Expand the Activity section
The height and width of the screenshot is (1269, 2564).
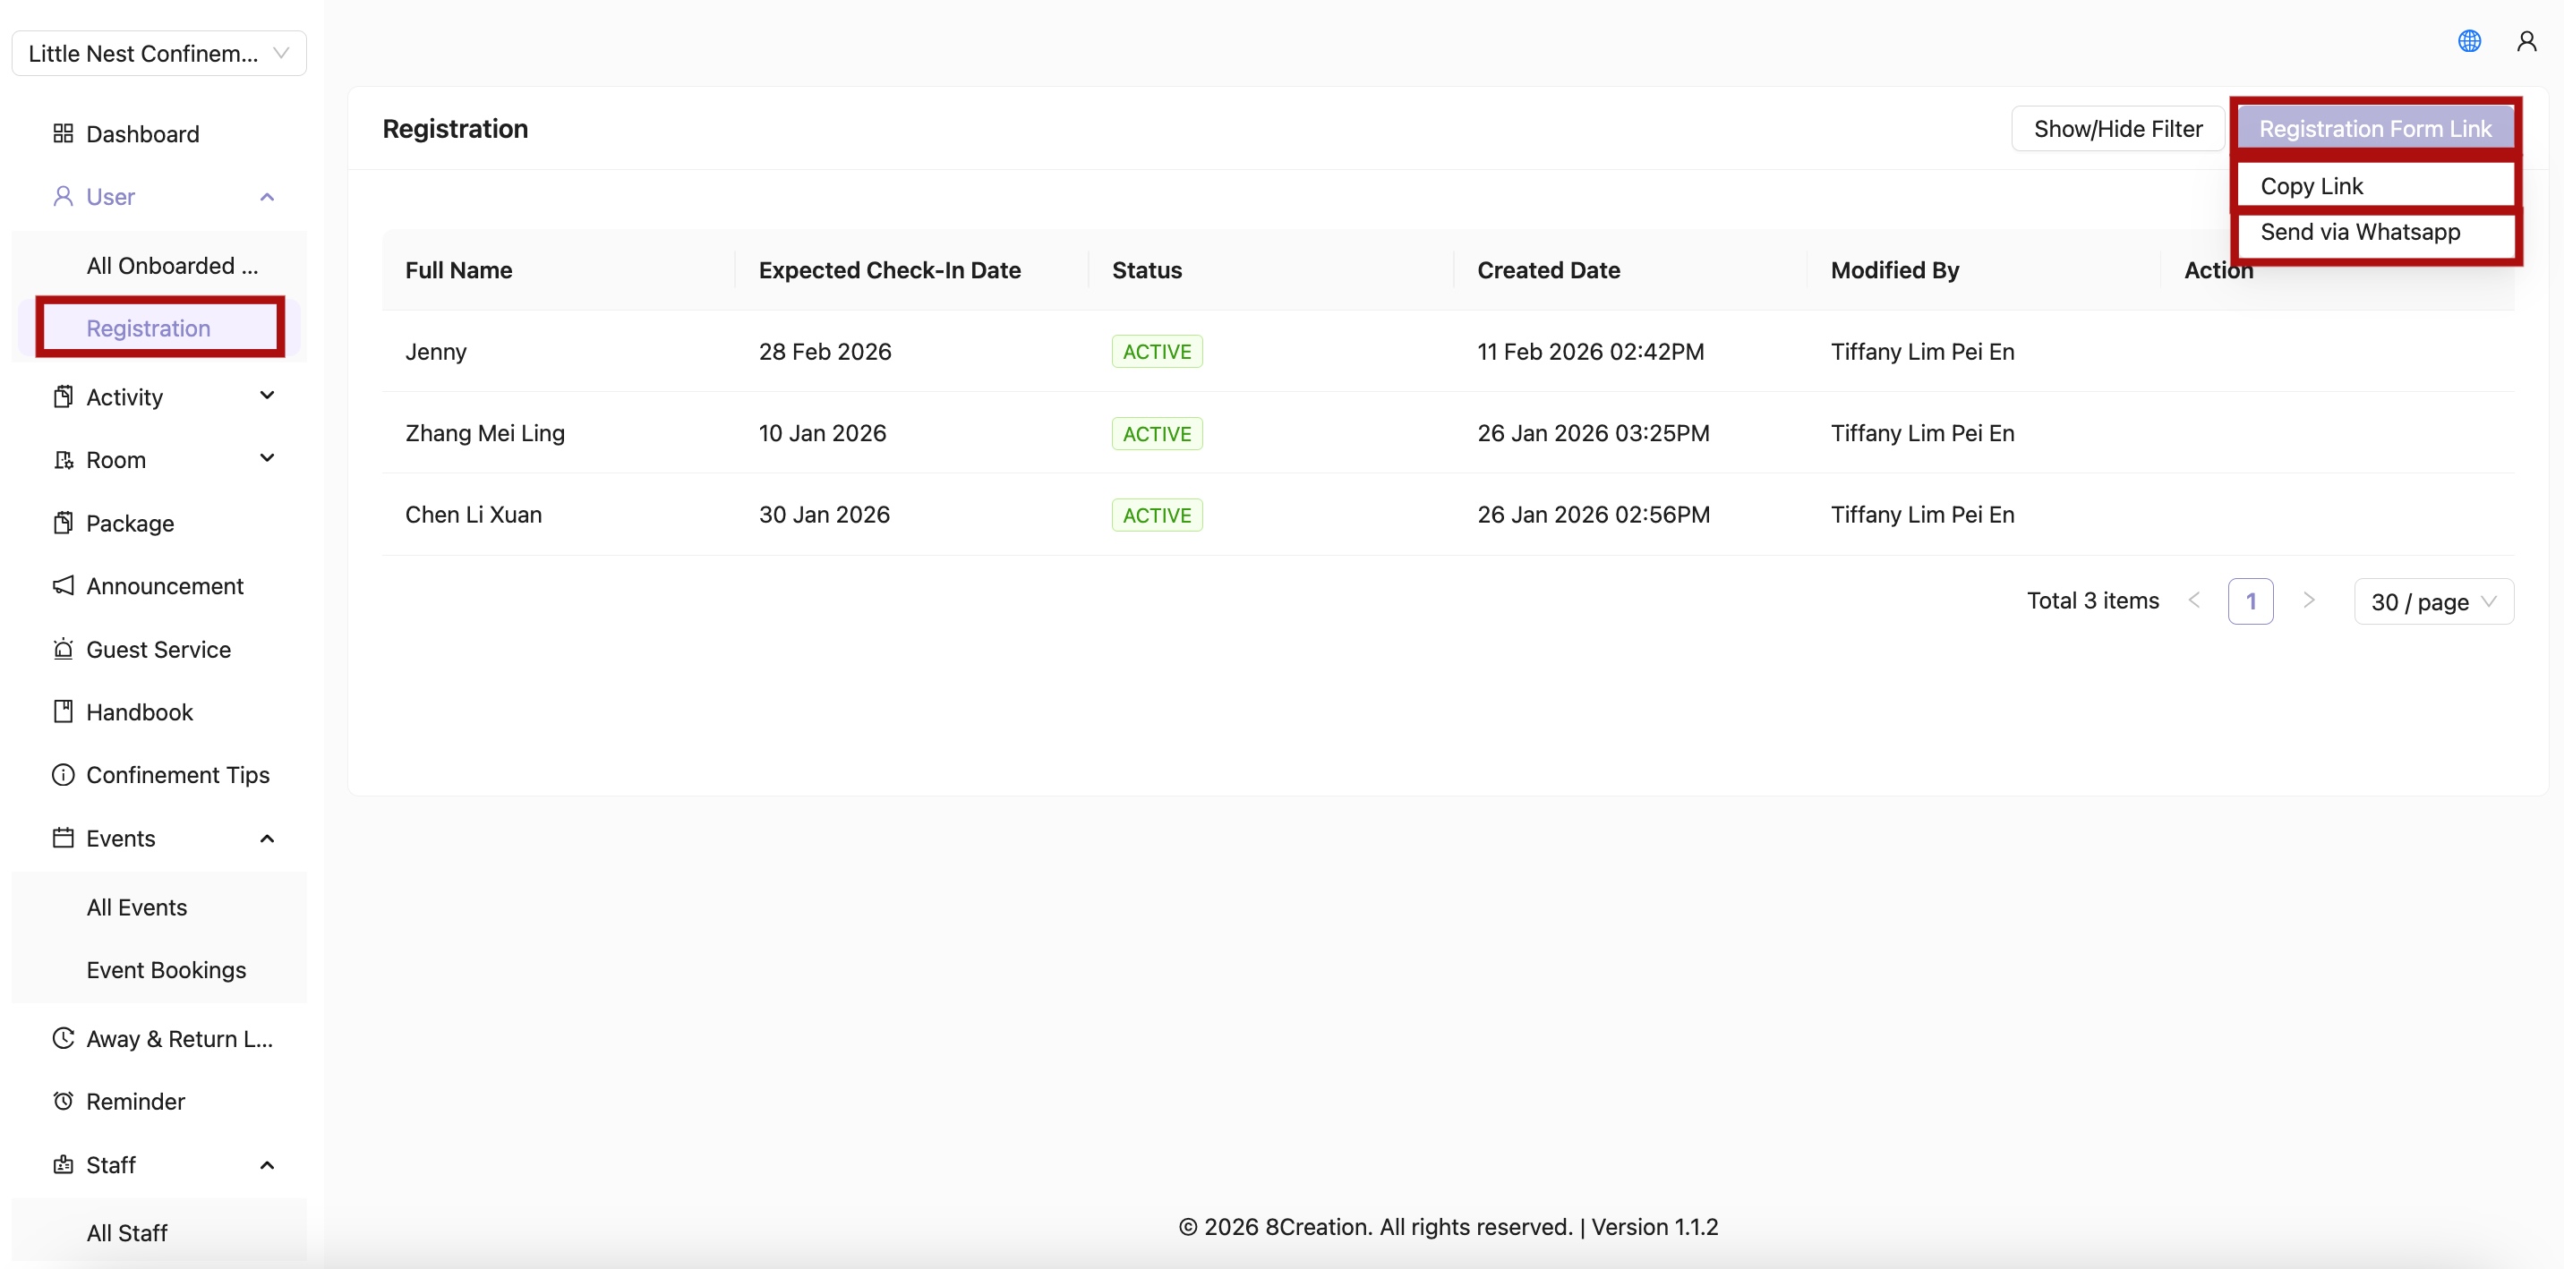pos(266,396)
